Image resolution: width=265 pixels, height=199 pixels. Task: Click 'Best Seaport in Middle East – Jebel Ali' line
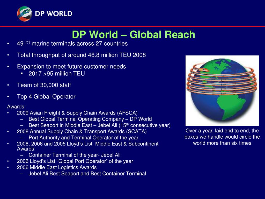pos(100,125)
